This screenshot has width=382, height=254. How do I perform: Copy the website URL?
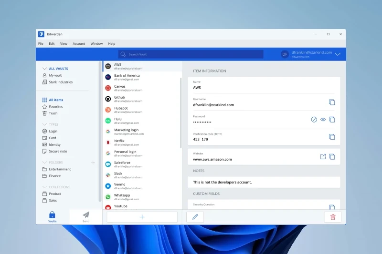point(332,156)
